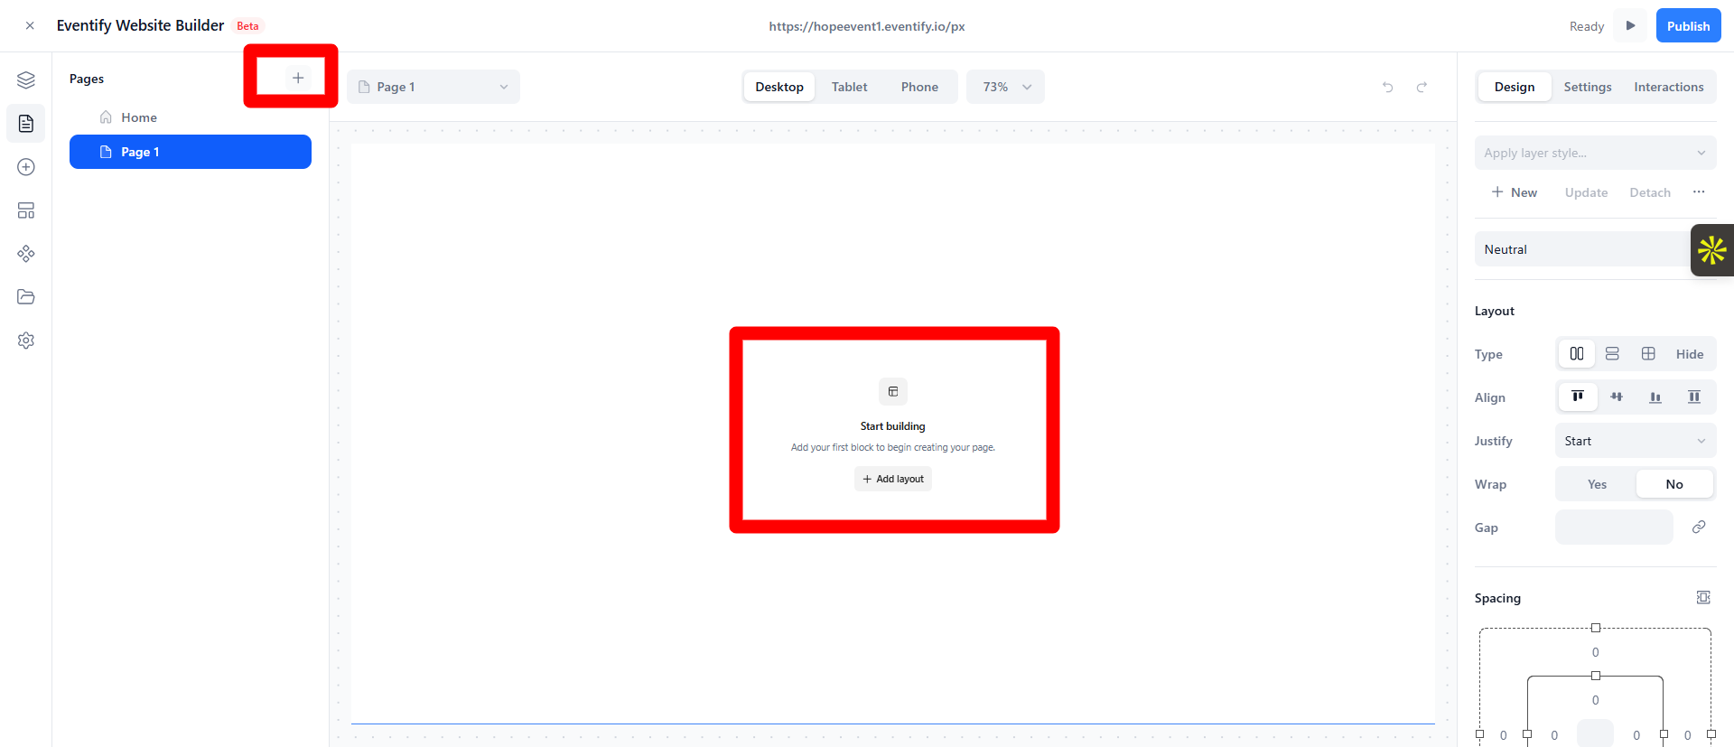Open the Justify Start dropdown

click(1636, 441)
